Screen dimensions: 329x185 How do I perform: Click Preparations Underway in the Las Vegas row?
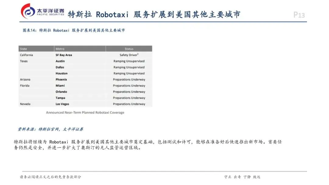pos(129,104)
